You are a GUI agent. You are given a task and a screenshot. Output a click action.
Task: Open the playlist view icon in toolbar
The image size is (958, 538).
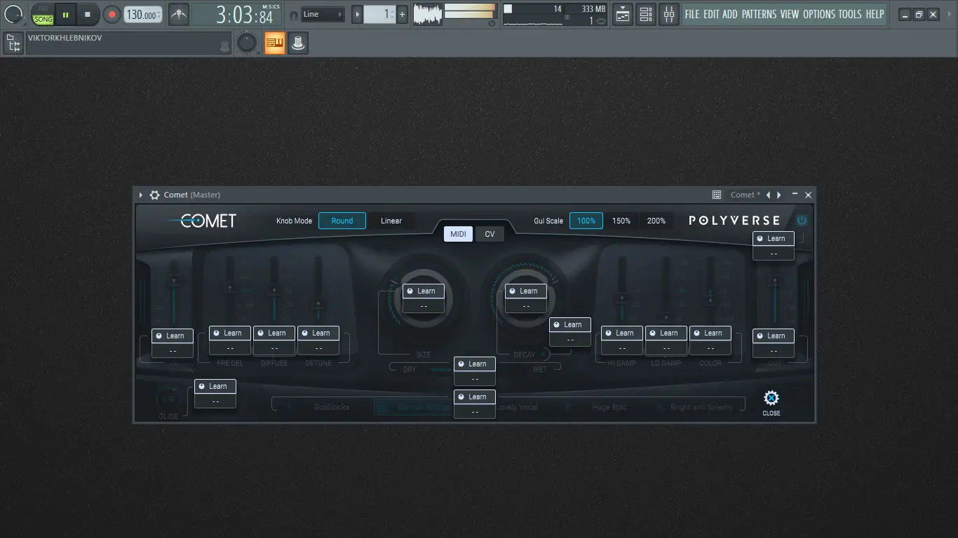point(623,14)
